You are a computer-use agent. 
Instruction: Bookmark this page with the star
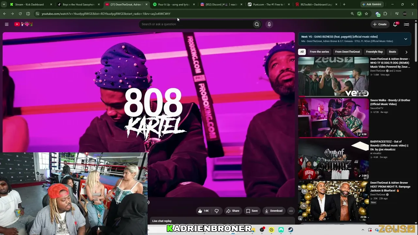coord(366,14)
